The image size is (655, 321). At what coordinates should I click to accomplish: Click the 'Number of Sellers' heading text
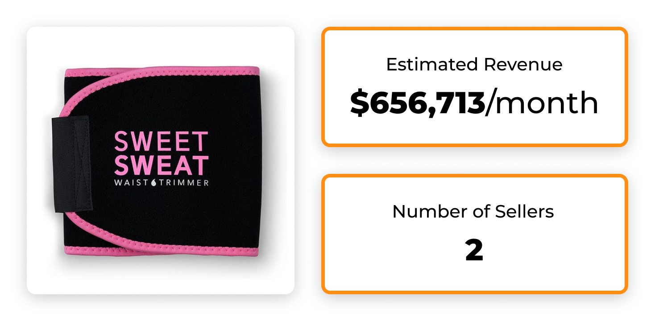pos(473,211)
